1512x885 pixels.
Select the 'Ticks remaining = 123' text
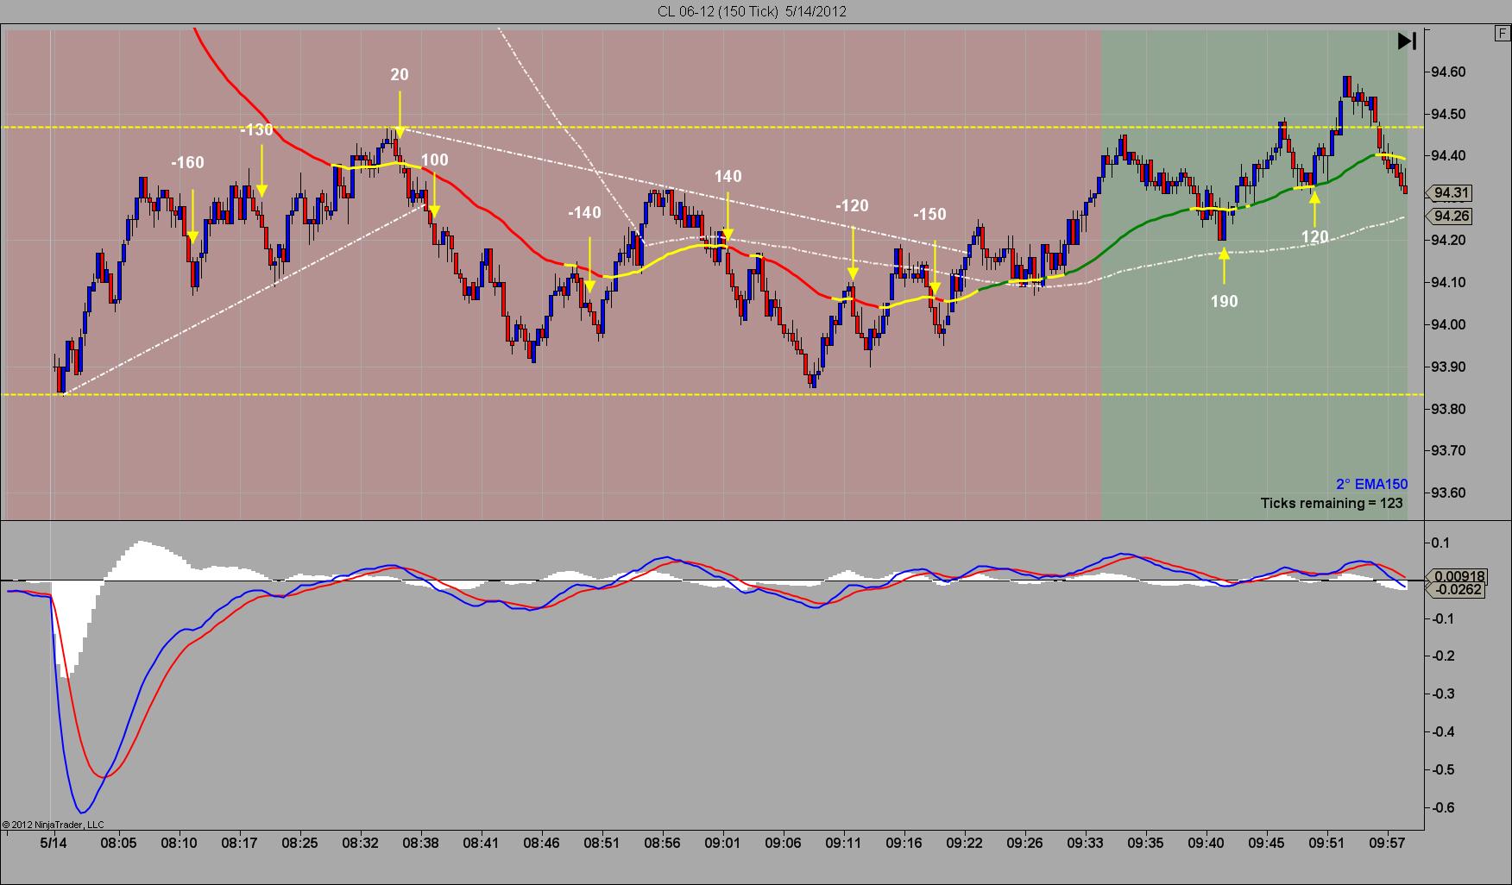click(1332, 503)
